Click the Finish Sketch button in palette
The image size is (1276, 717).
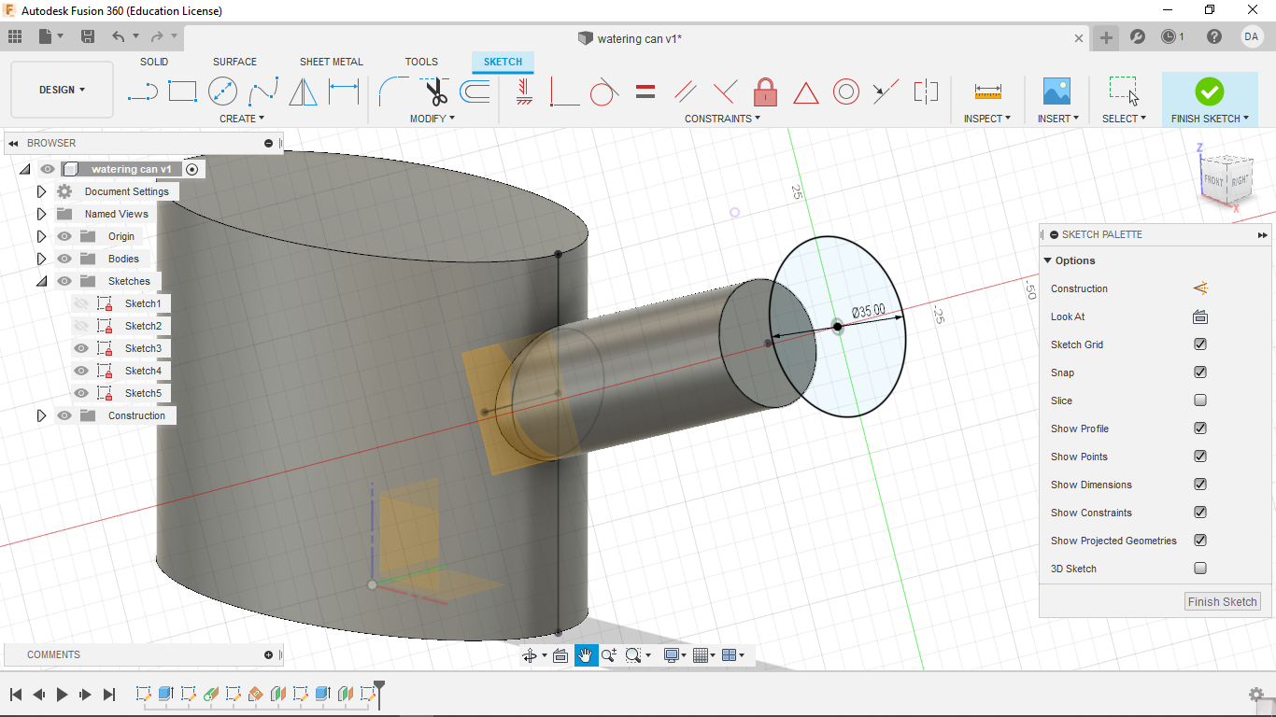1222,601
